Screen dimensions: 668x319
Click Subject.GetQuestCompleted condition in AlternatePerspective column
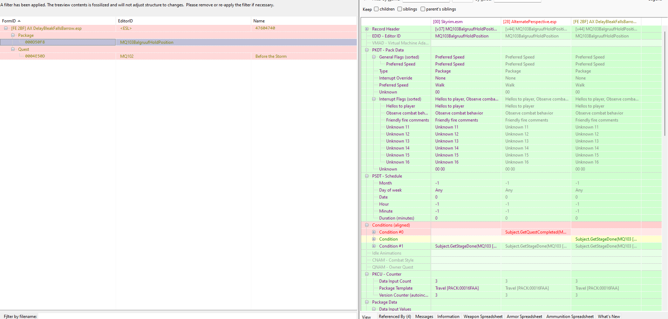536,232
